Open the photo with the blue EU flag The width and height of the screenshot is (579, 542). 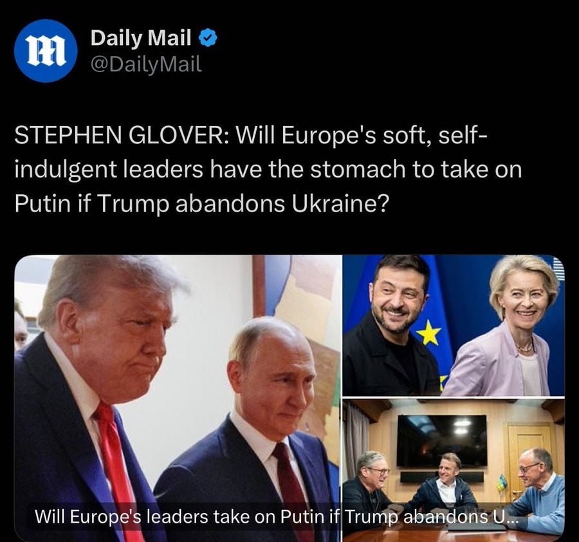click(x=454, y=325)
